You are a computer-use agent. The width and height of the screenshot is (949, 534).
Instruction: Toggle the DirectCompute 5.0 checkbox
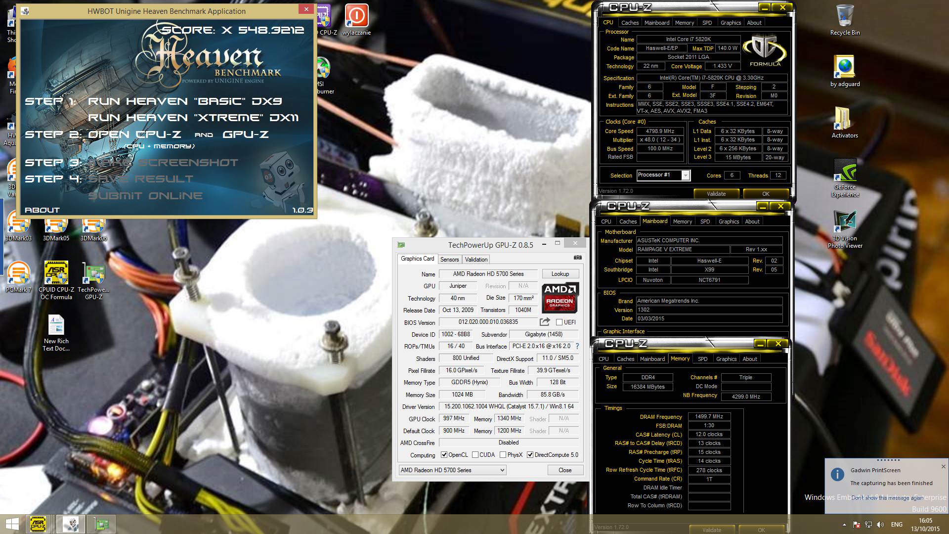coord(530,455)
